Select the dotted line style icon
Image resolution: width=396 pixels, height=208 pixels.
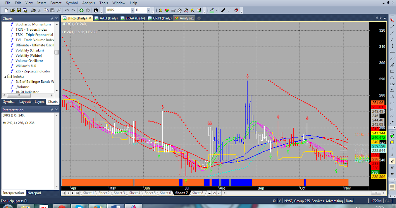point(229,10)
